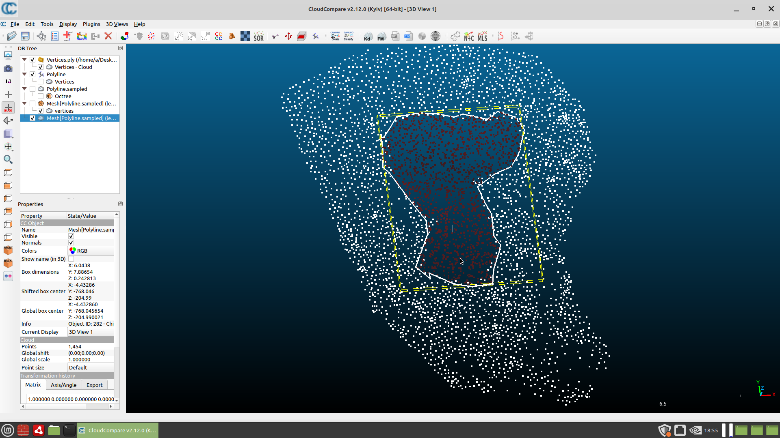The height and width of the screenshot is (438, 780).
Task: Click the Open file icon
Action: pyautogui.click(x=11, y=36)
